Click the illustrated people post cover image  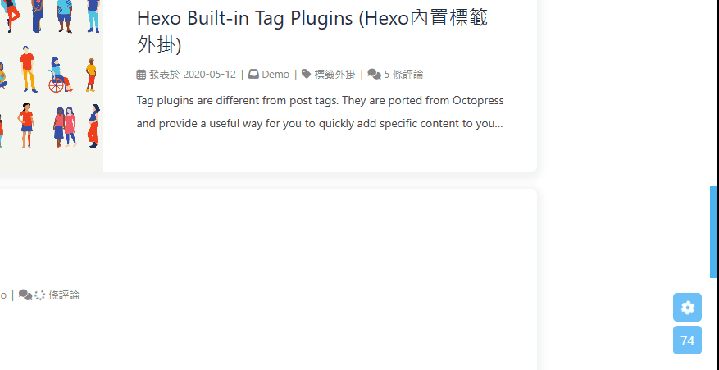point(51,82)
